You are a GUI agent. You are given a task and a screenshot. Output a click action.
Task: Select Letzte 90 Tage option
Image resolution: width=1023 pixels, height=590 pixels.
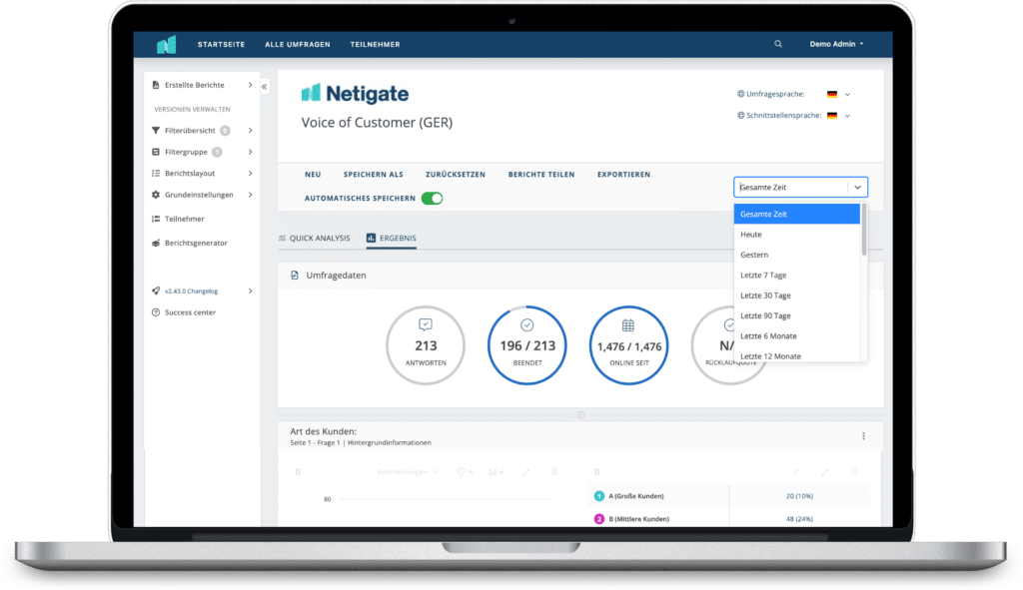pos(796,315)
